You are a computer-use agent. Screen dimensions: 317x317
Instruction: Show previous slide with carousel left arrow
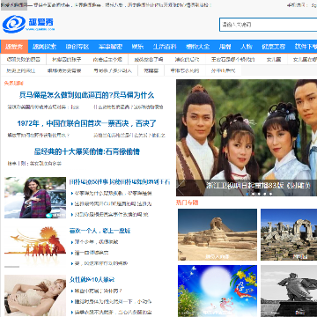(x=181, y=187)
